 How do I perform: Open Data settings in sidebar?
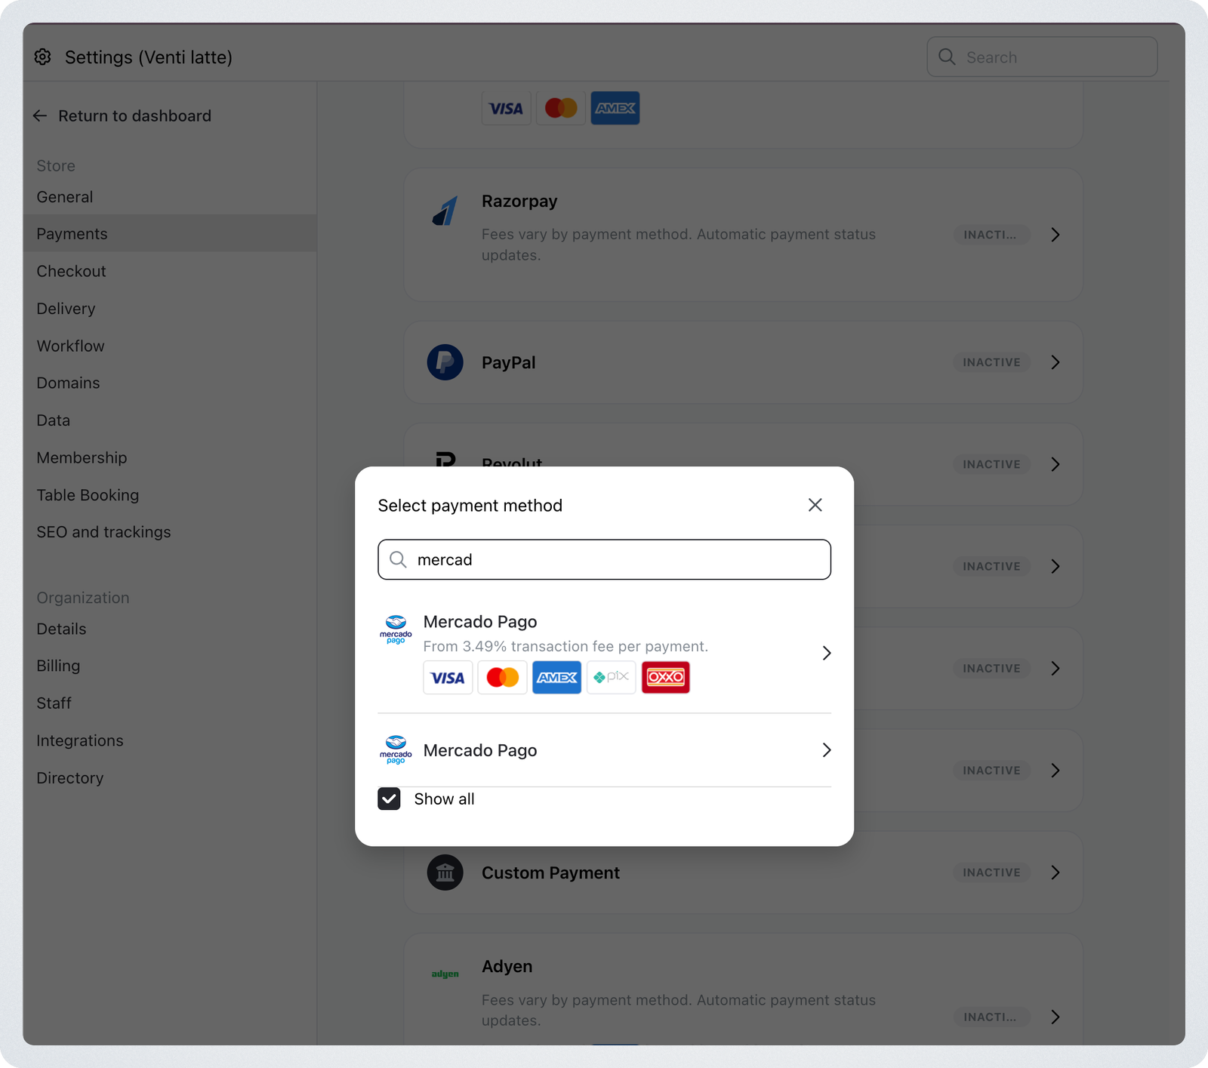pos(53,420)
